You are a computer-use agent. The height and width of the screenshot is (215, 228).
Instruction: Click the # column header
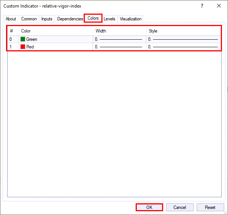tap(13, 31)
